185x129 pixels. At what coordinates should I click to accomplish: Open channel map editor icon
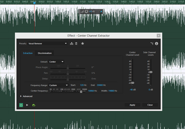coord(152,43)
